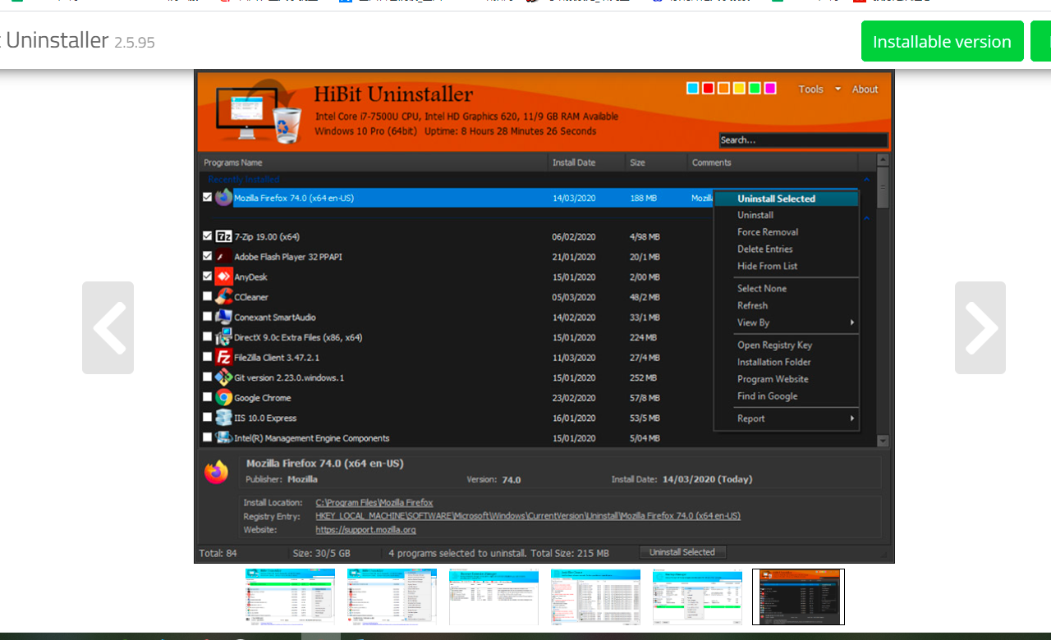Open the Tools dropdown menu
The width and height of the screenshot is (1051, 640).
tap(810, 89)
